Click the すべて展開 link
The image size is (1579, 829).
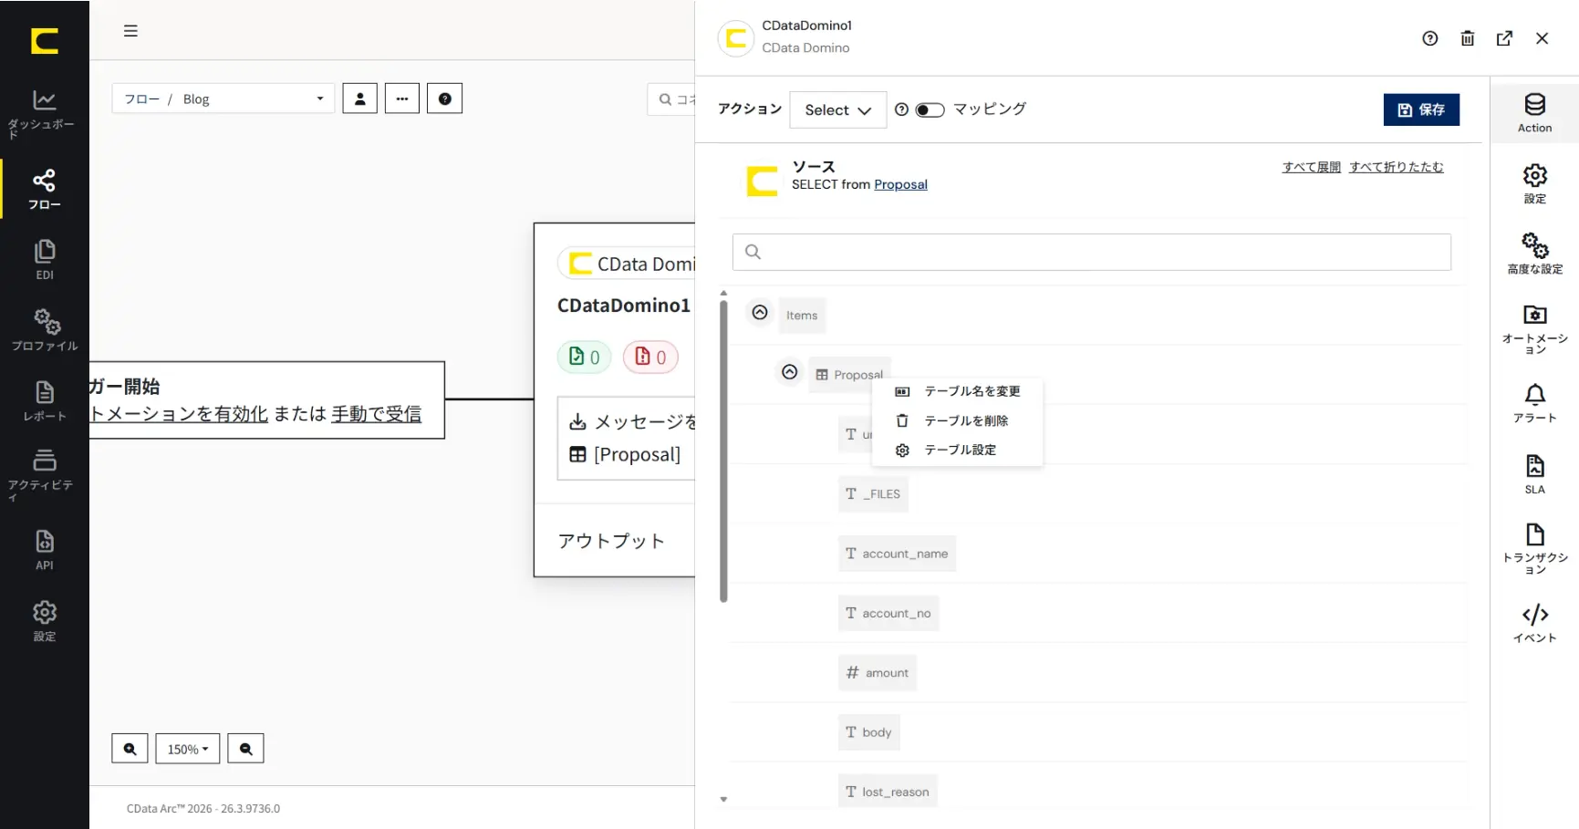pyautogui.click(x=1311, y=167)
